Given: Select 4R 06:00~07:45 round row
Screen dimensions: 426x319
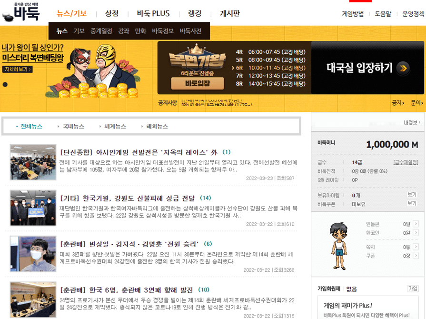Looking at the screenshot, I should 271,52.
